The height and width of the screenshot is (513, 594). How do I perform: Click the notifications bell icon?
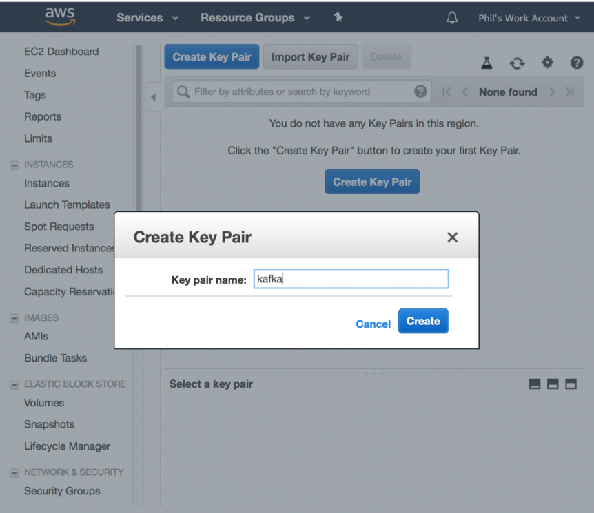452,17
